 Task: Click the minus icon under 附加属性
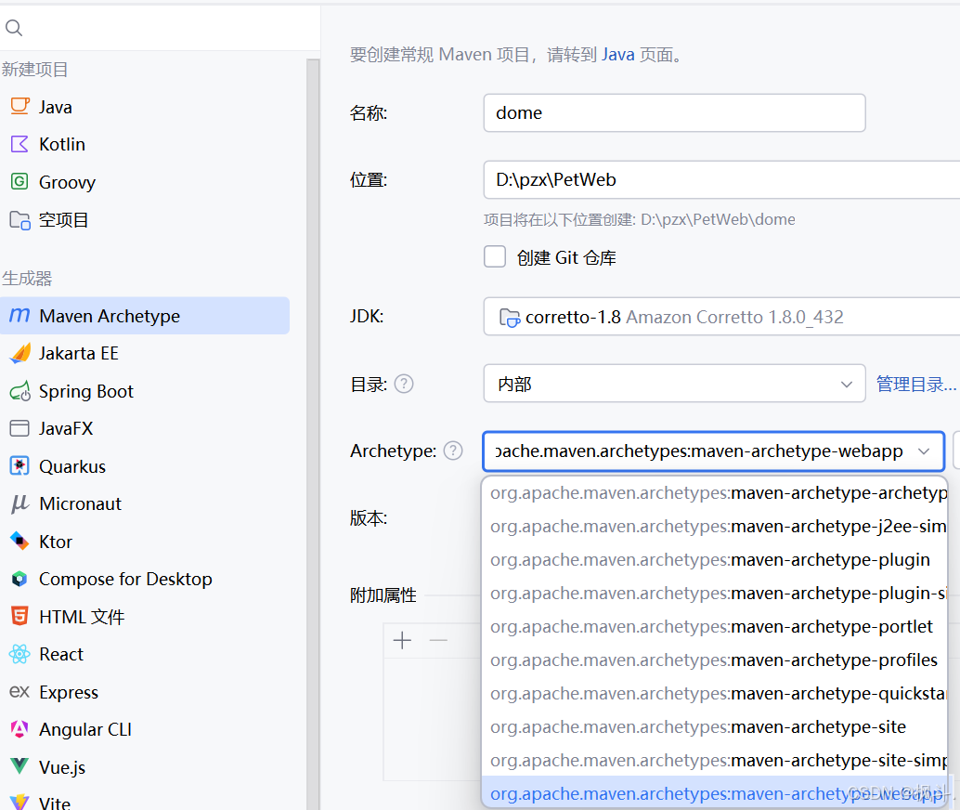pos(438,640)
